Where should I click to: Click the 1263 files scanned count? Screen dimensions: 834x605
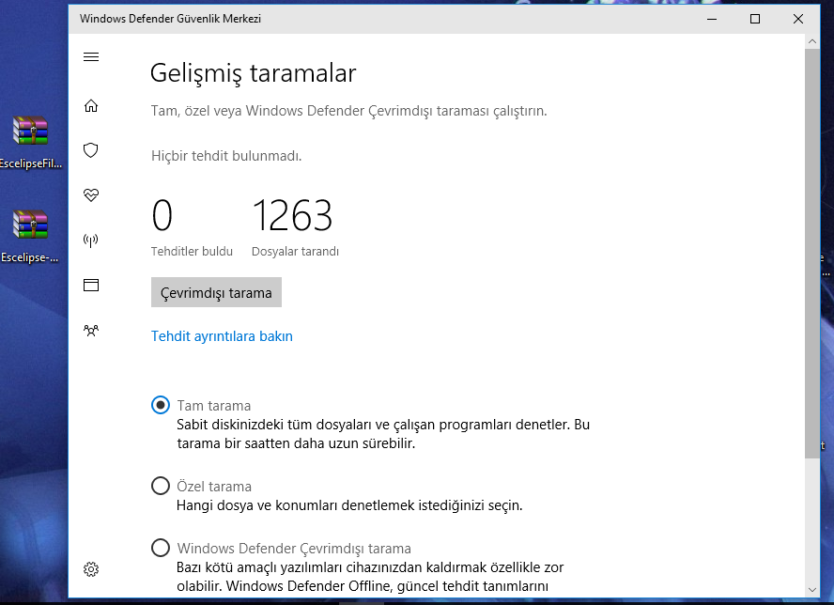(292, 215)
